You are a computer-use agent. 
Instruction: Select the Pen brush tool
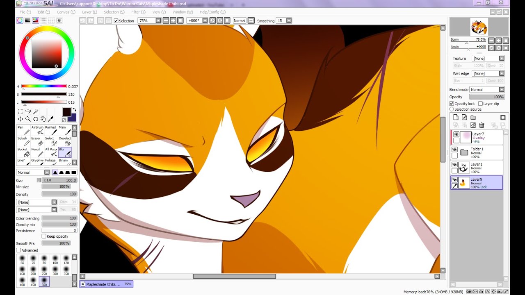click(x=23, y=130)
